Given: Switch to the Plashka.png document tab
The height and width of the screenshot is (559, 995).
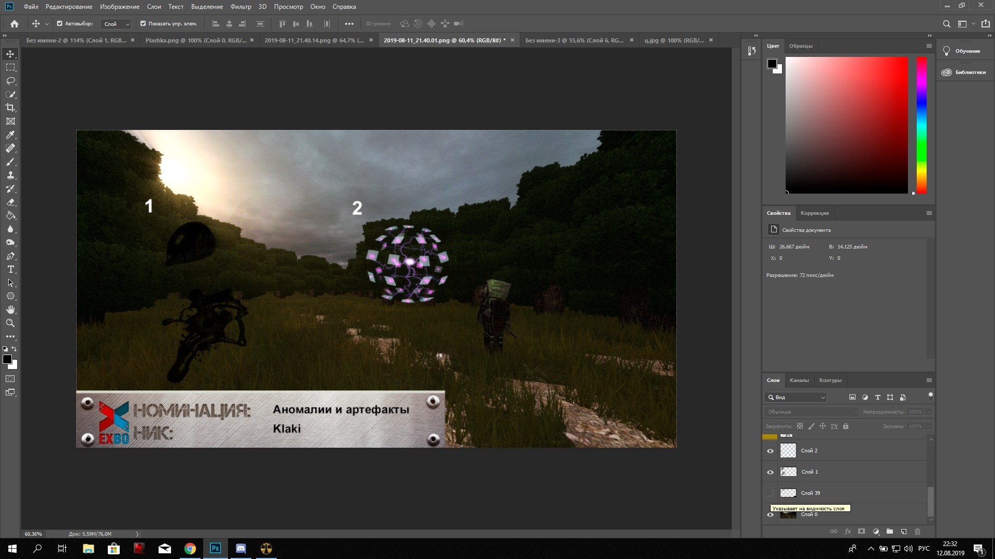Looking at the screenshot, I should tap(196, 40).
